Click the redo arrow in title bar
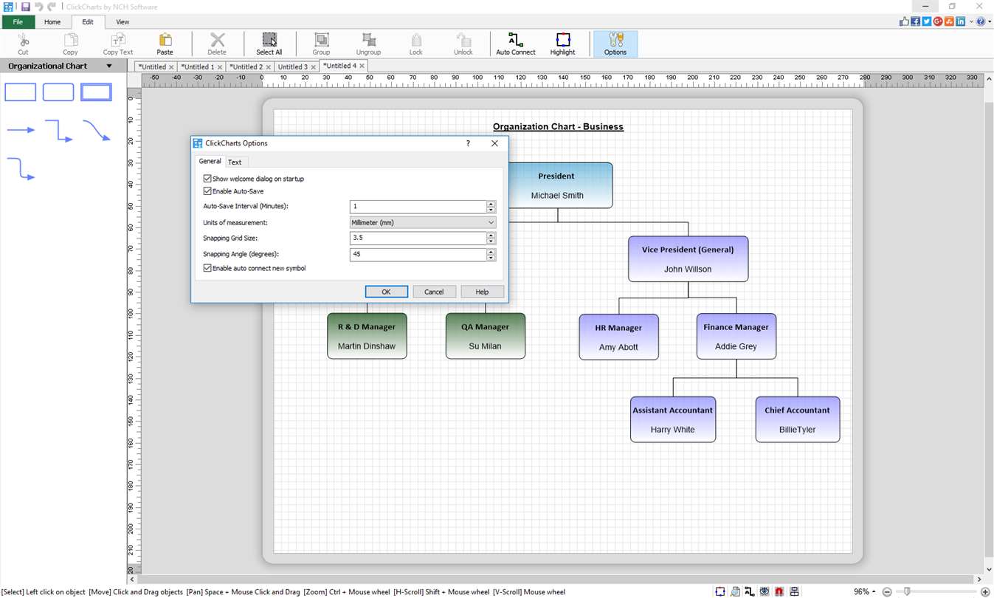Screen dimensions: 994x598 pos(52,7)
